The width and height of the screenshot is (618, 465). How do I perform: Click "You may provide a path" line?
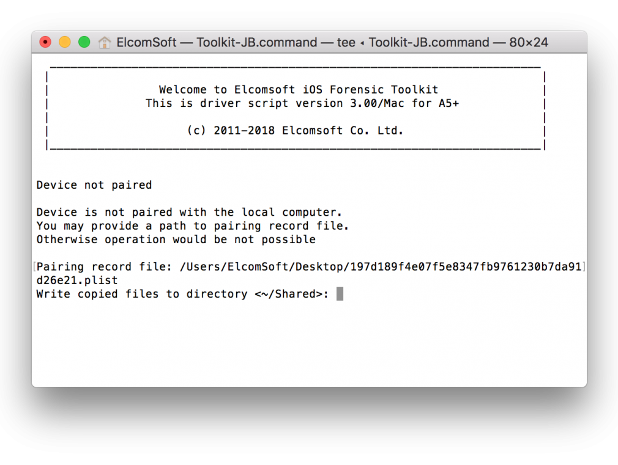click(192, 226)
